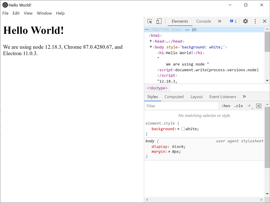Toggle the device emulation toolbar icon
This screenshot has width=270, height=203.
coord(159,21)
